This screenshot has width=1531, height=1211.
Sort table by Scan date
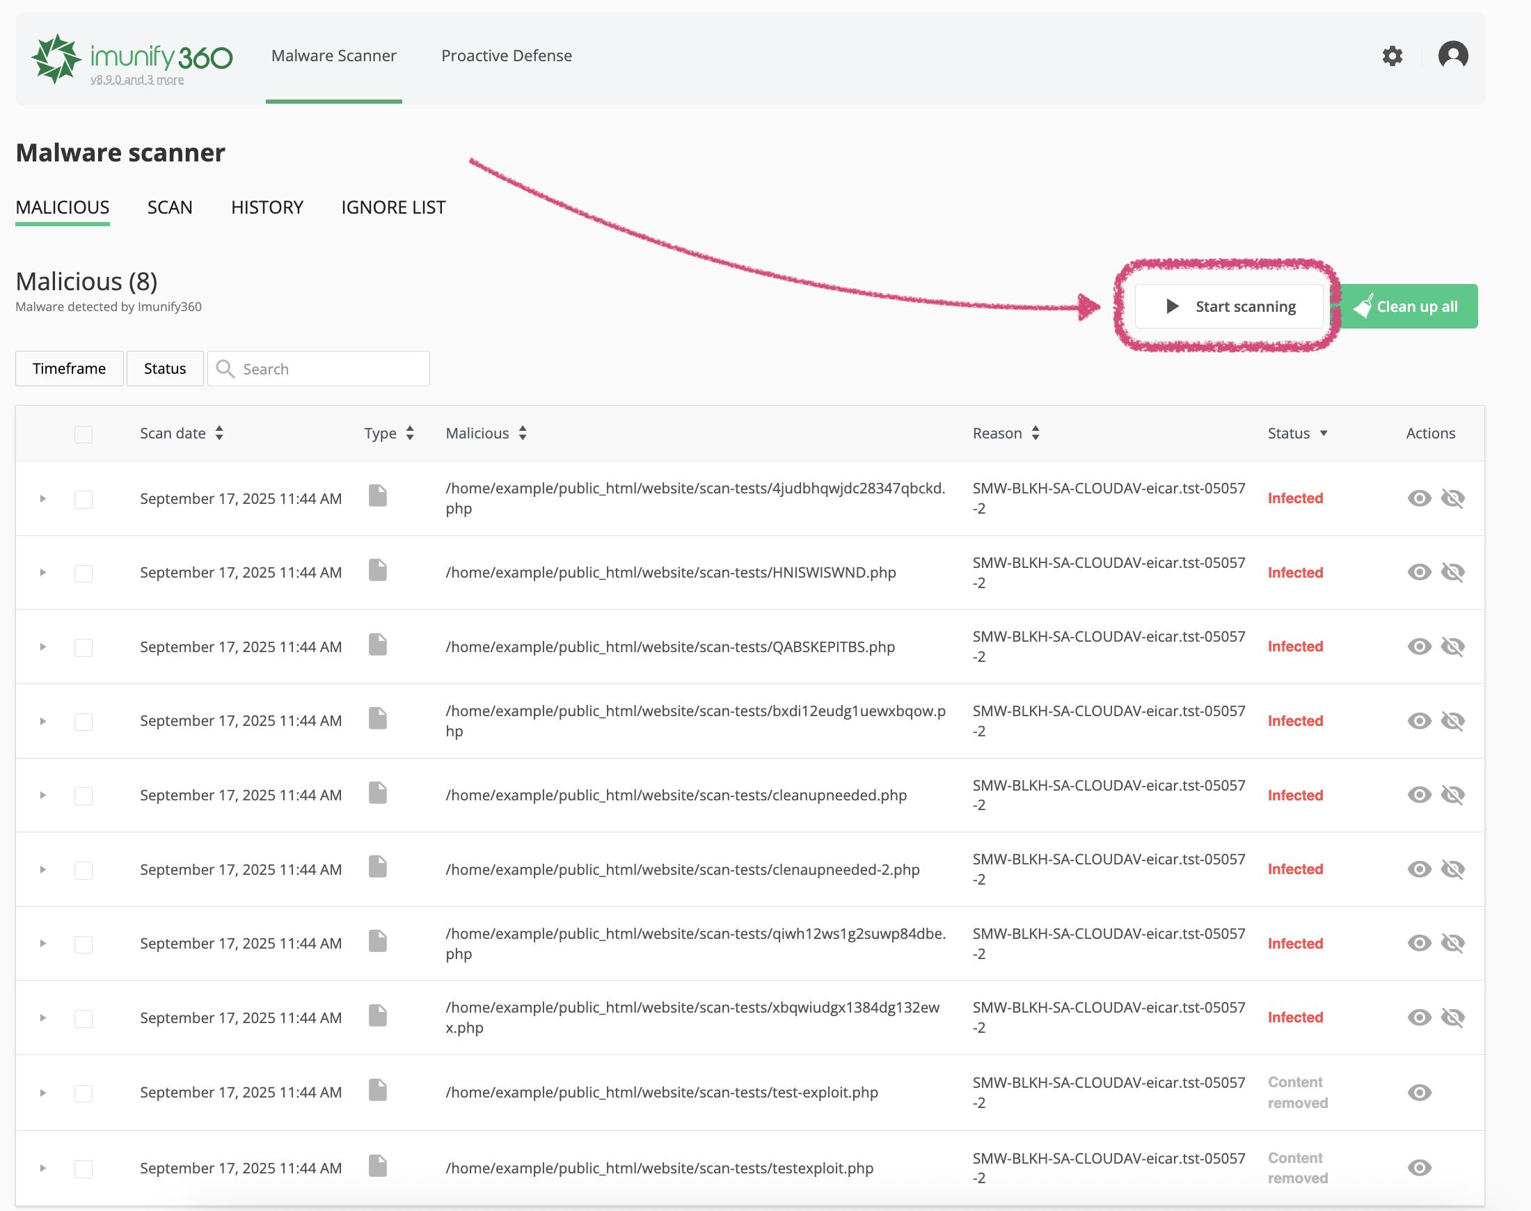click(182, 433)
